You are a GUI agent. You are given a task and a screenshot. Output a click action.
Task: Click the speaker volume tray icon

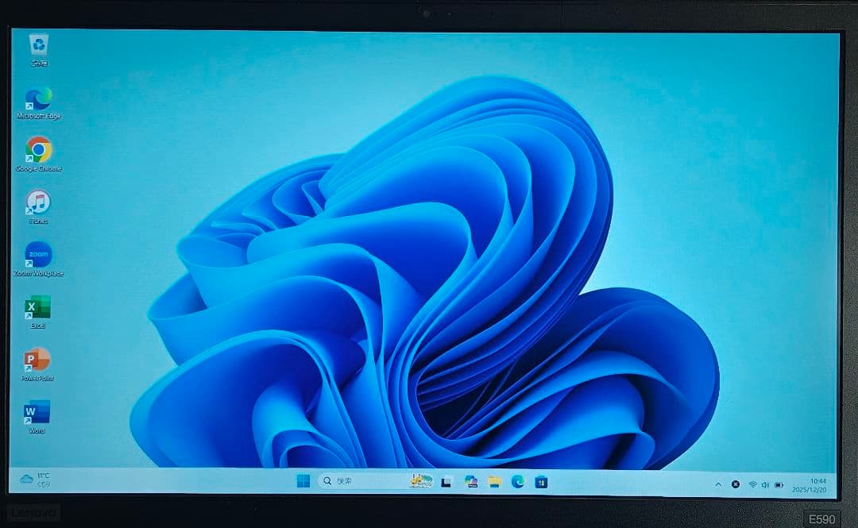tap(765, 484)
